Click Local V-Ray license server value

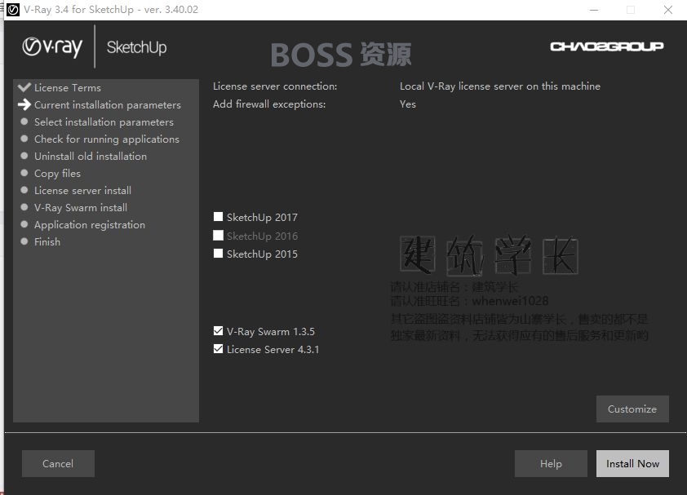coord(500,86)
